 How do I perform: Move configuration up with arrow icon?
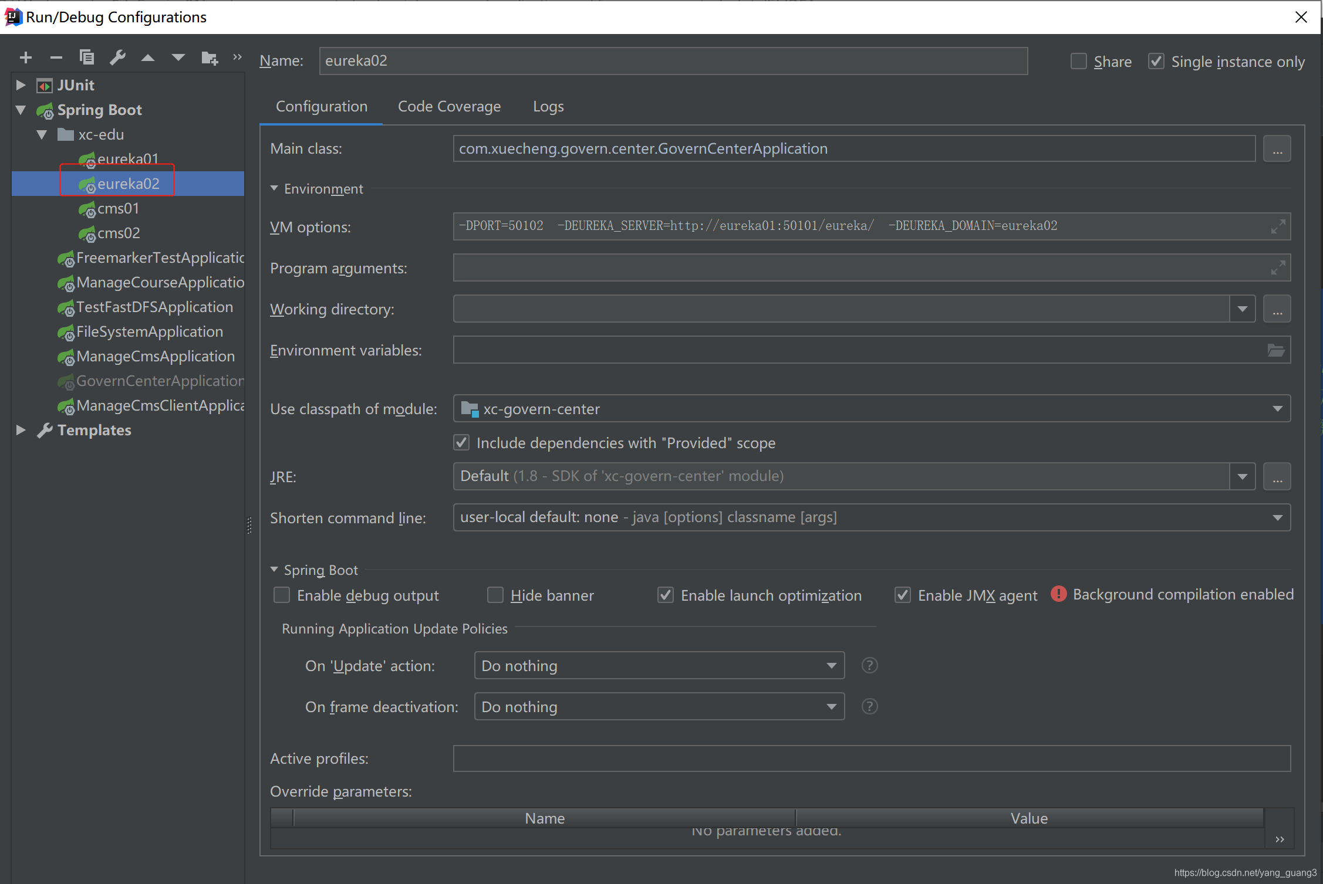click(148, 57)
